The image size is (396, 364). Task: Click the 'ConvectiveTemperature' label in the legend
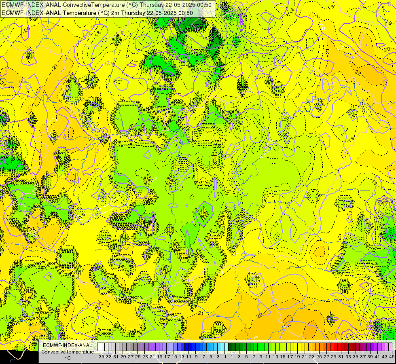tap(68, 351)
